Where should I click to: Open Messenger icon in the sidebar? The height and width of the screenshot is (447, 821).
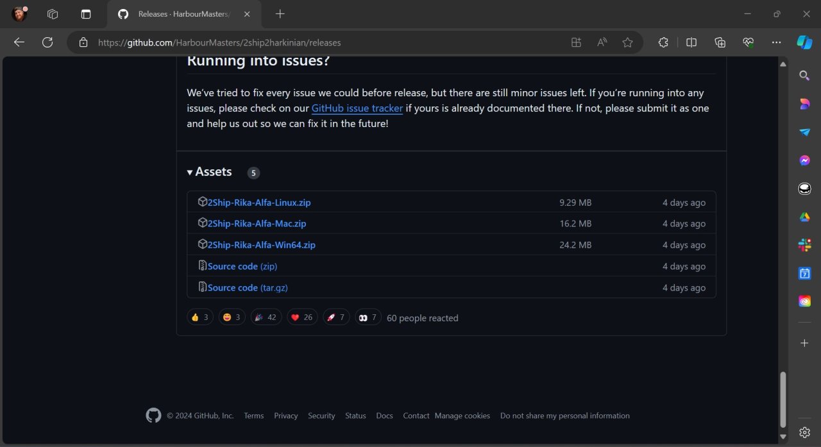(x=804, y=160)
